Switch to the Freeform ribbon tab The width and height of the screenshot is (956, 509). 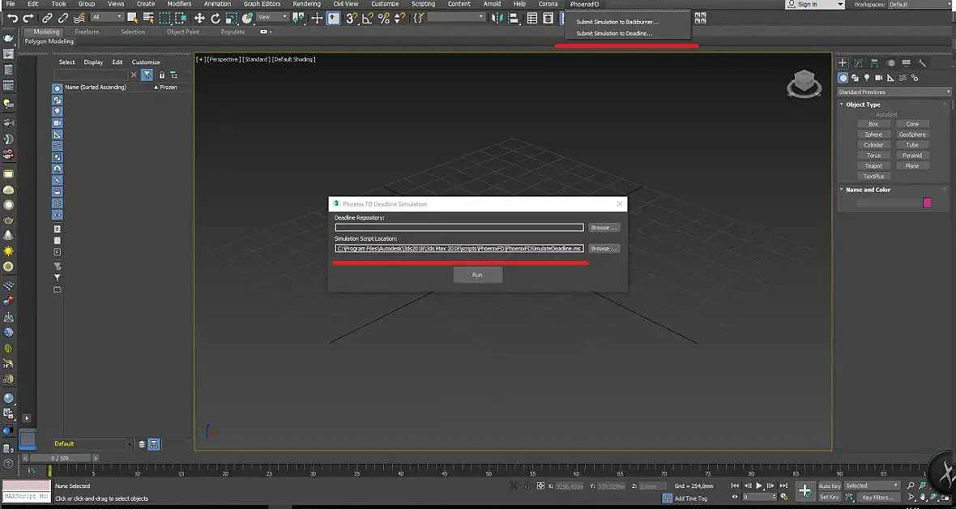[87, 32]
